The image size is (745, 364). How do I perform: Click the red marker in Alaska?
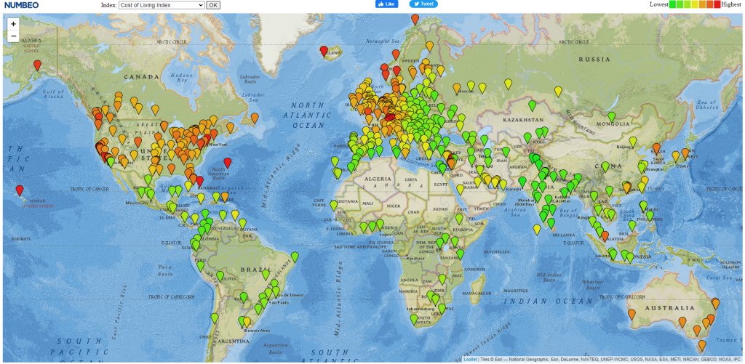coord(38,65)
